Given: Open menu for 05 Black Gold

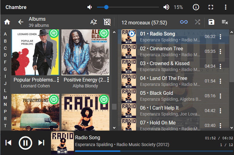Looking at the screenshot, I should tap(220, 96).
